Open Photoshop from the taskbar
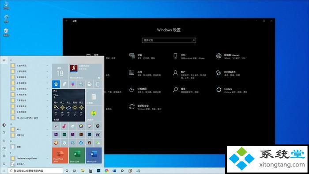The width and height of the screenshot is (309, 174). 98,170
